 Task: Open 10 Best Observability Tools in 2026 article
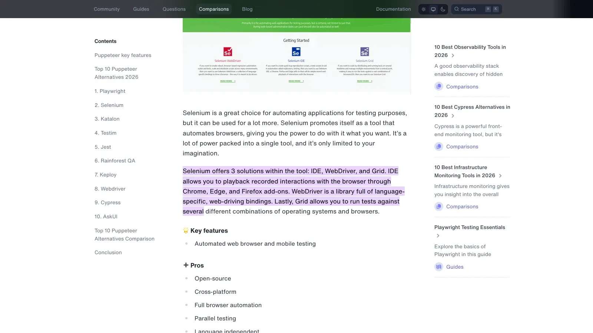pyautogui.click(x=470, y=51)
